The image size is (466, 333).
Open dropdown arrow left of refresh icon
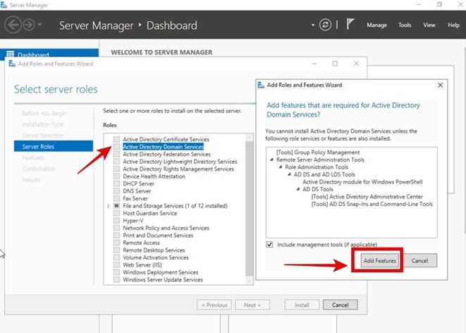(x=313, y=25)
